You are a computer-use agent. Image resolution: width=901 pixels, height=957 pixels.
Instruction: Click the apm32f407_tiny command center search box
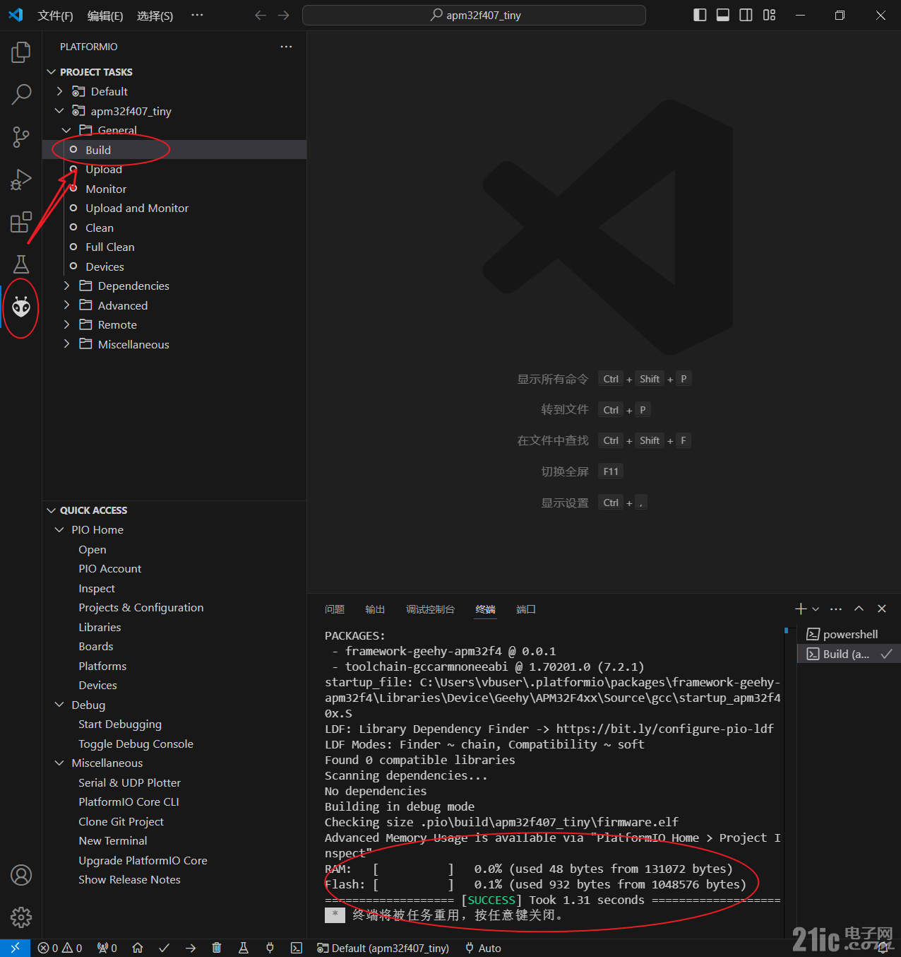pos(474,15)
